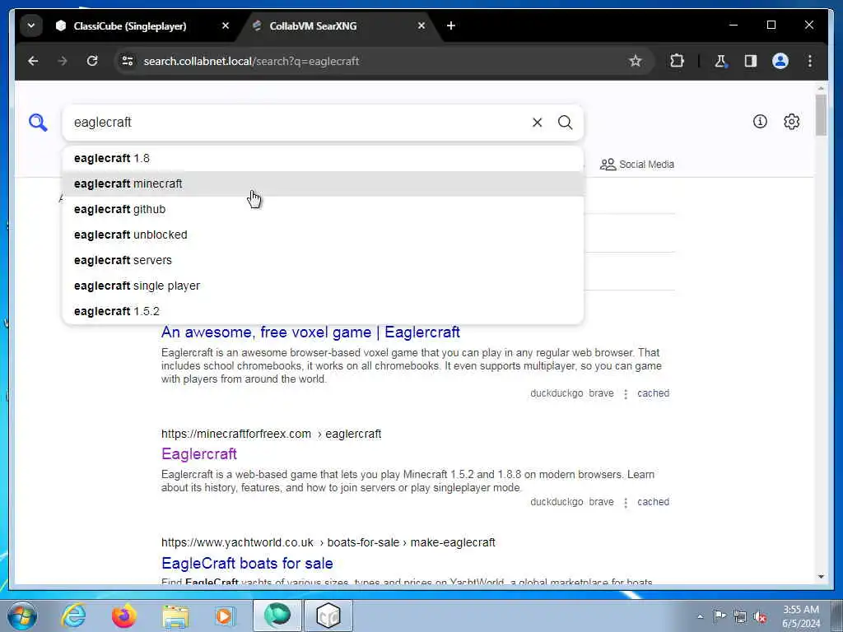Viewport: 843px width, 632px height.
Task: Open the Windows Start button
Action: [x=21, y=616]
